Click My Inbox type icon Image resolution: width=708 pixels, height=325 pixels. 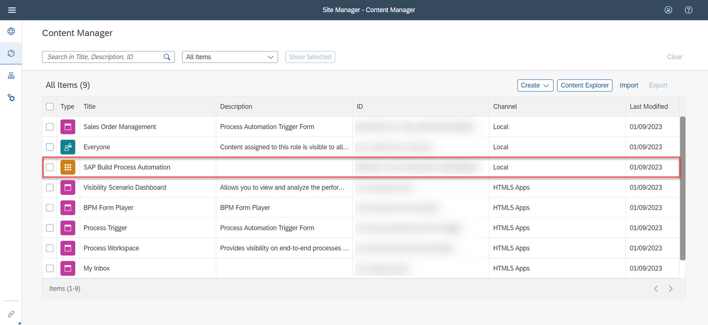(68, 268)
